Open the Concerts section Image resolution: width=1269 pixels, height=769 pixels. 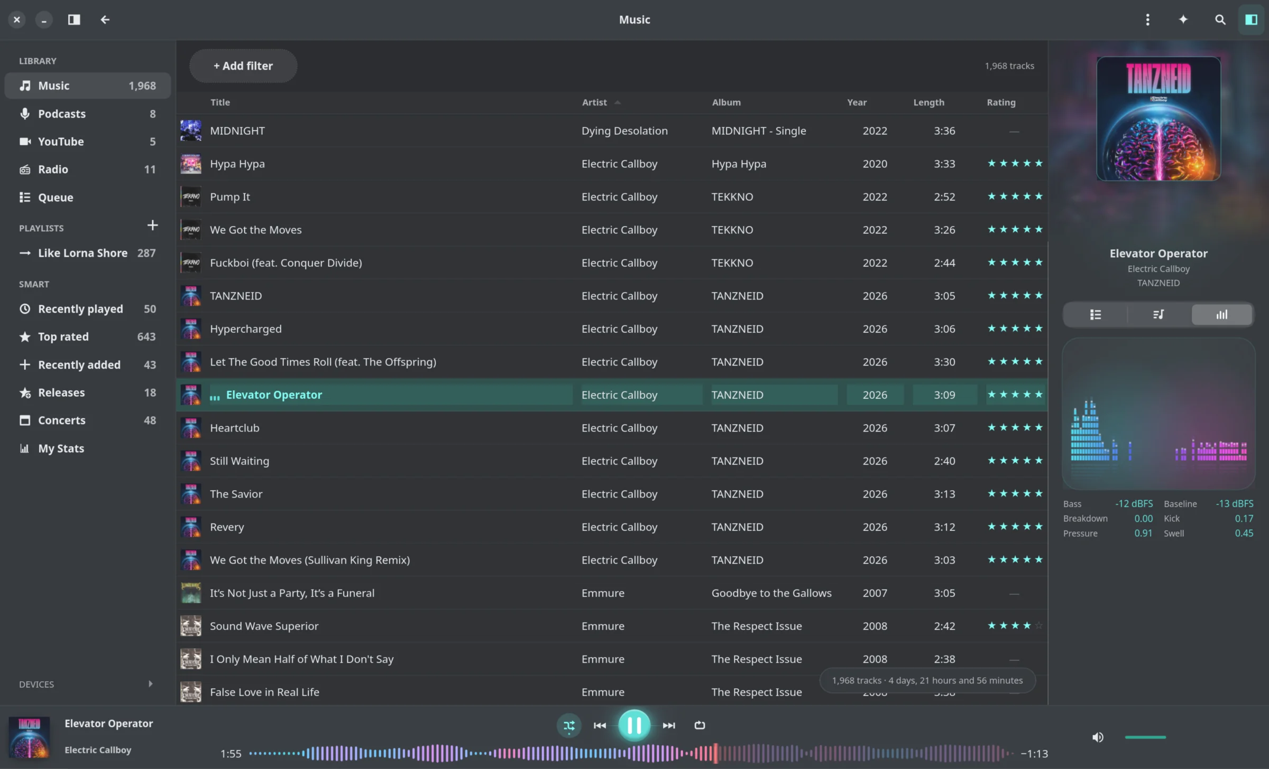point(88,420)
